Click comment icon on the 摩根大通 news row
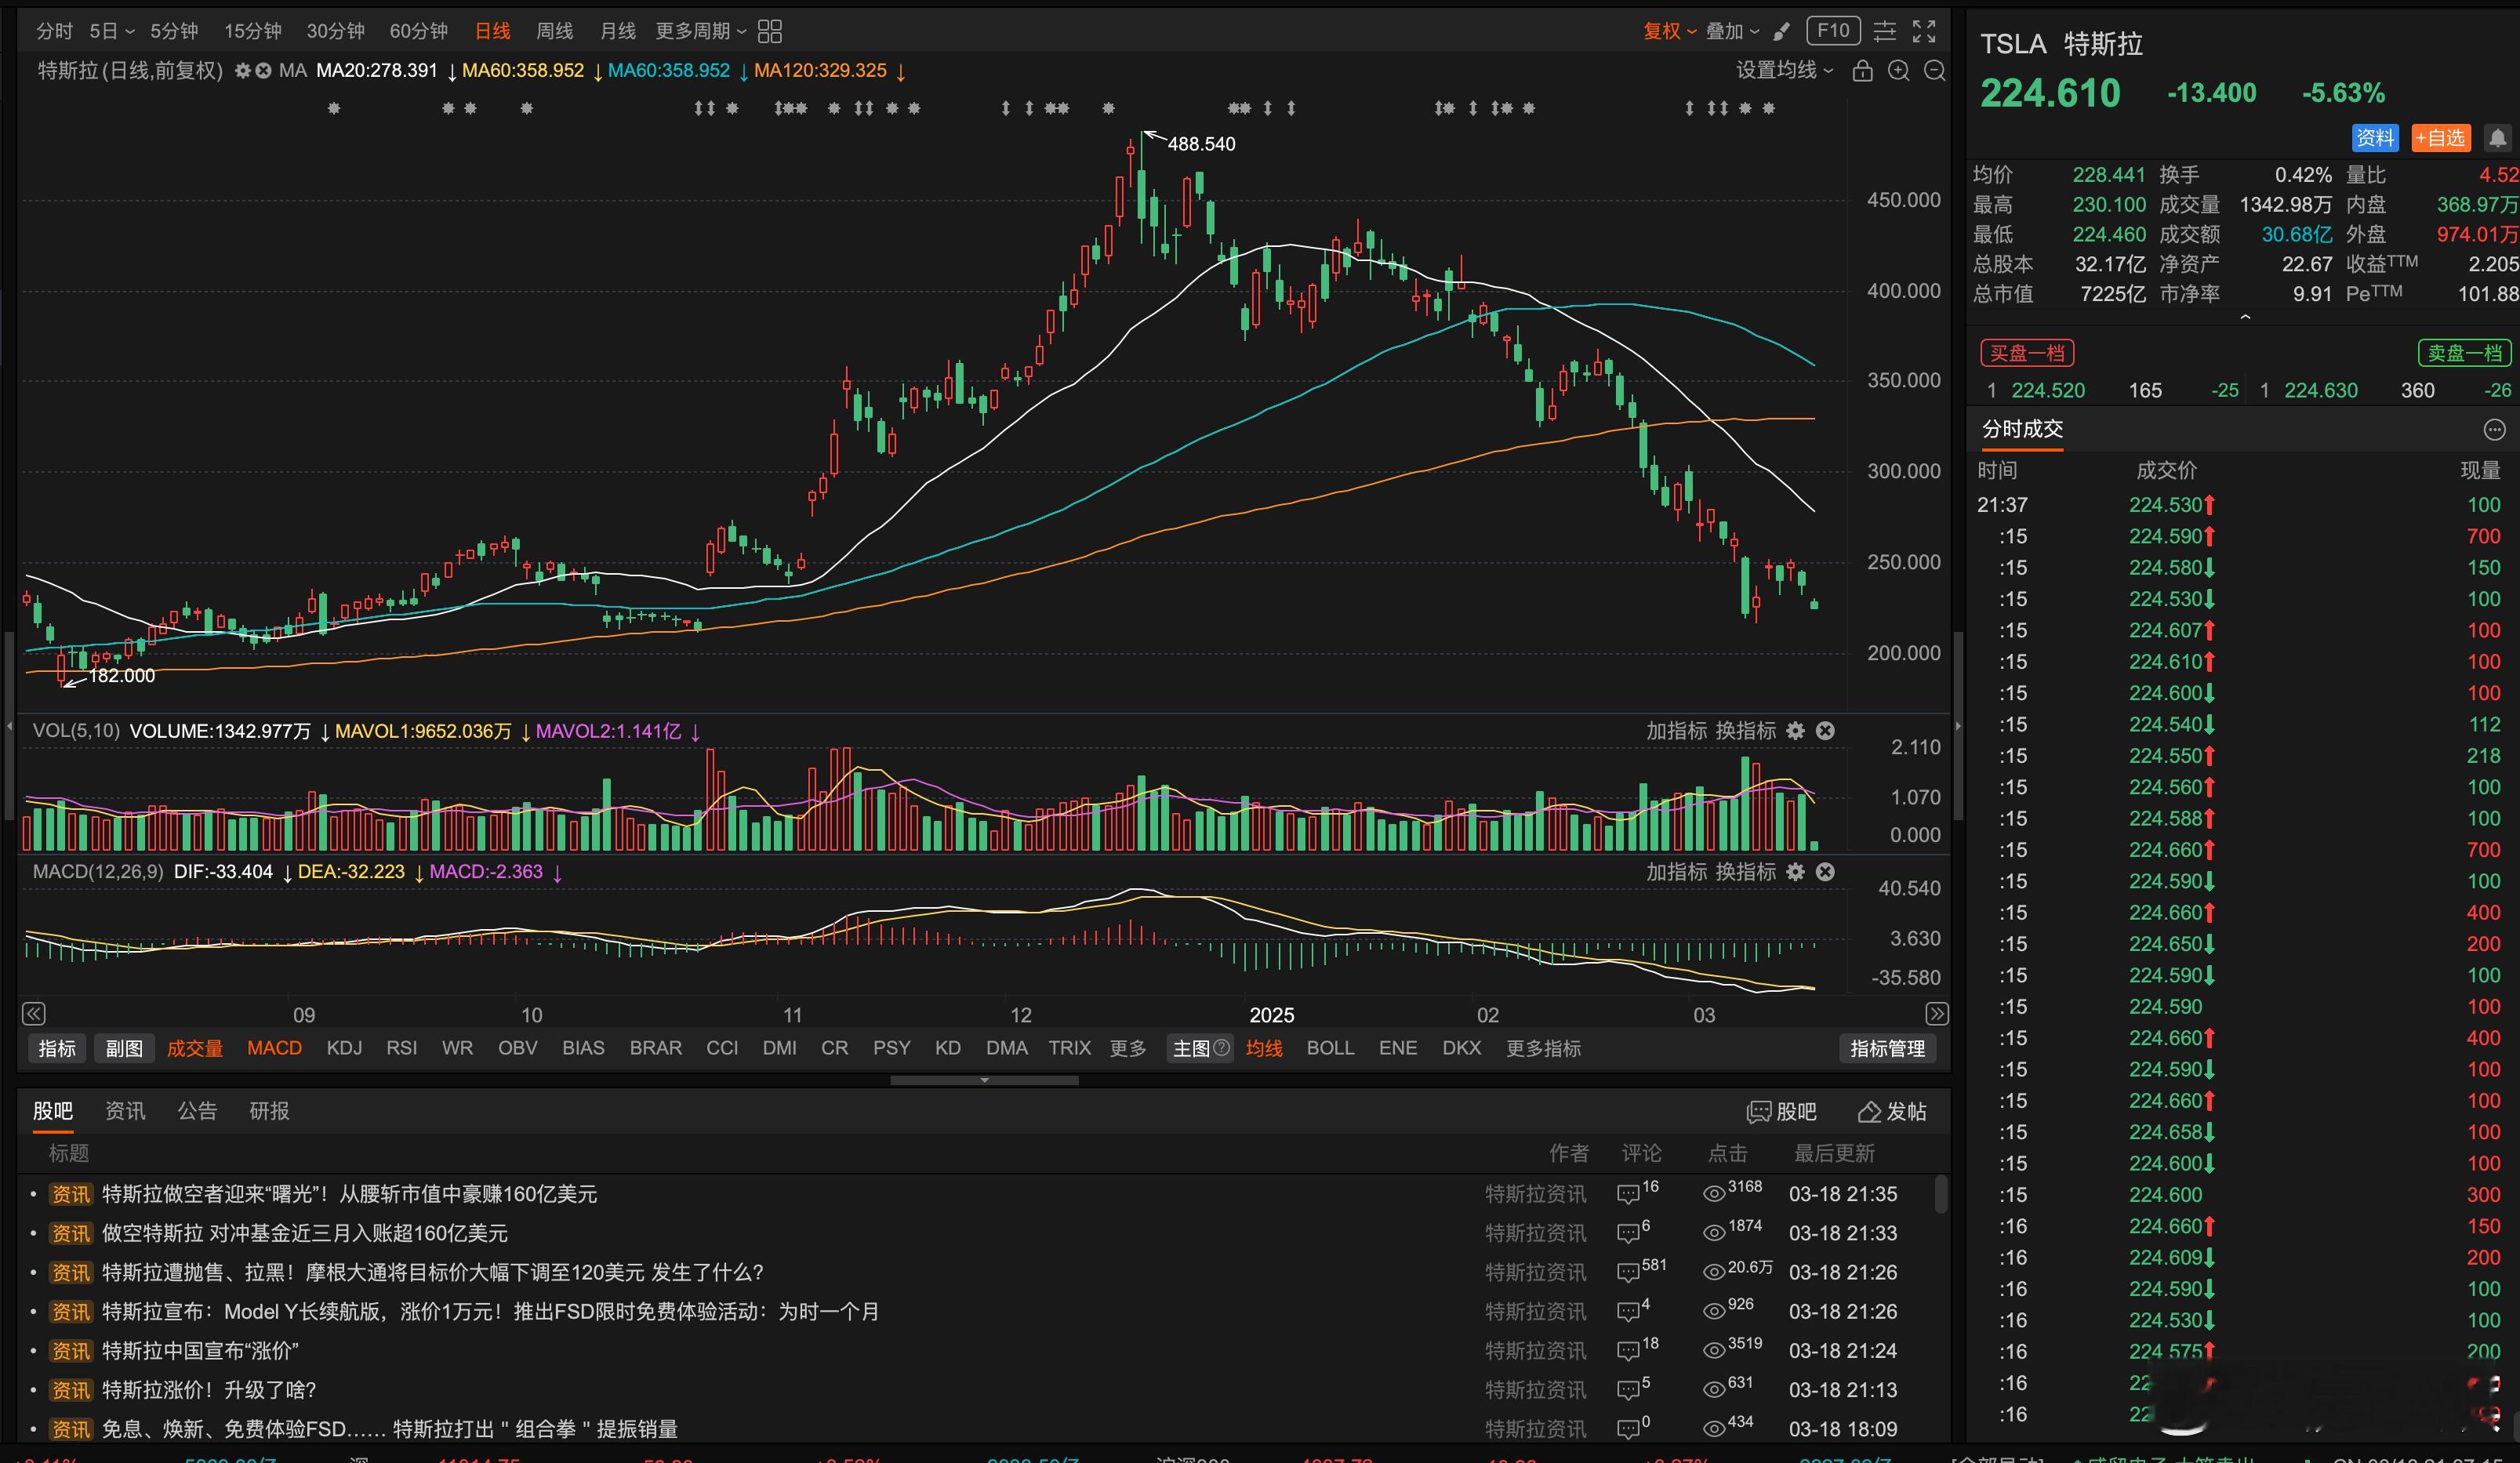This screenshot has height=1463, width=2520. coord(1628,1273)
